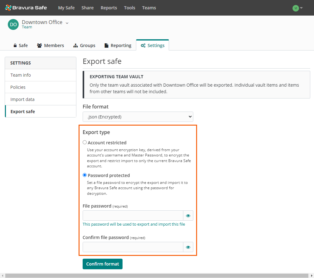This screenshot has height=278, width=314.
Task: Reveal the File password using the eye toggle
Action: click(x=188, y=215)
